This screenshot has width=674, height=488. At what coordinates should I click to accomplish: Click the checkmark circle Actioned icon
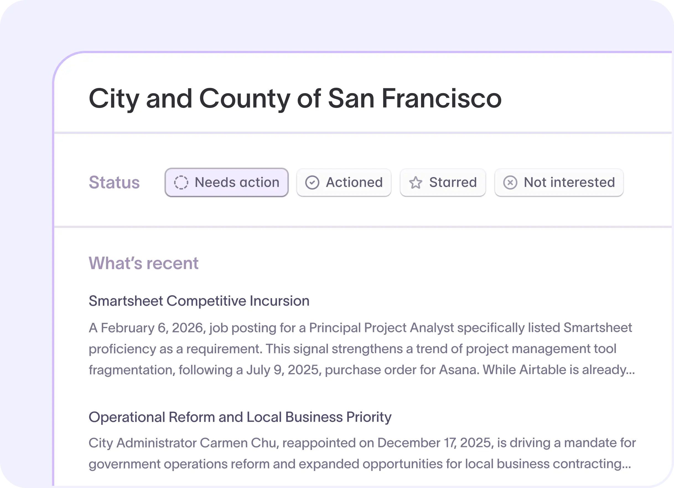pyautogui.click(x=312, y=183)
